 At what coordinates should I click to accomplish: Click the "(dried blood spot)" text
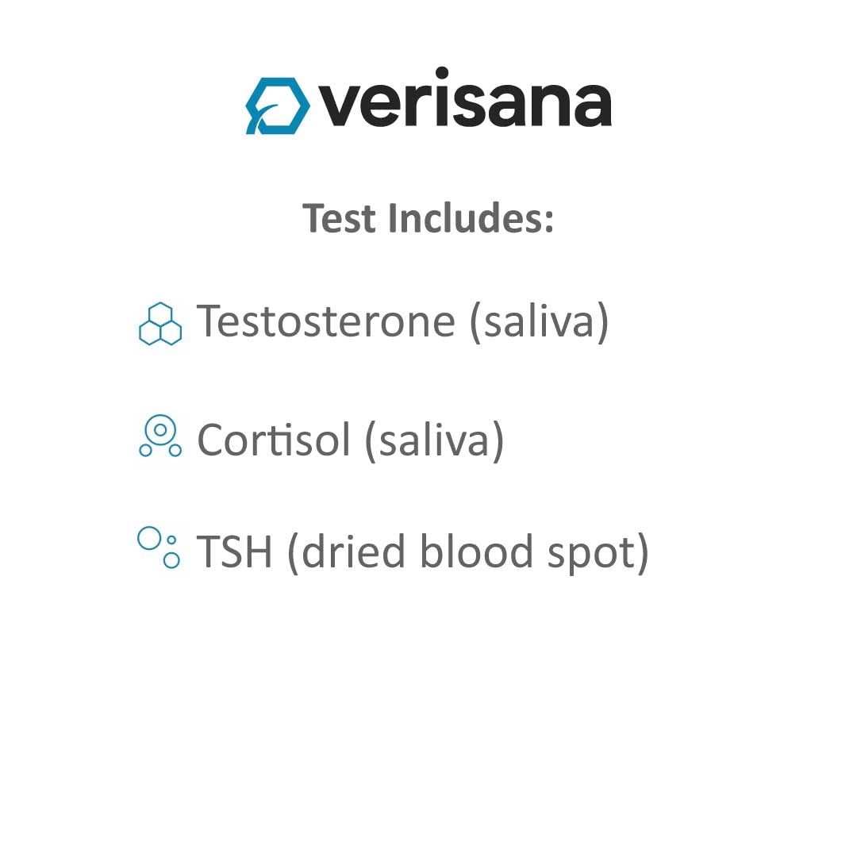[468, 551]
